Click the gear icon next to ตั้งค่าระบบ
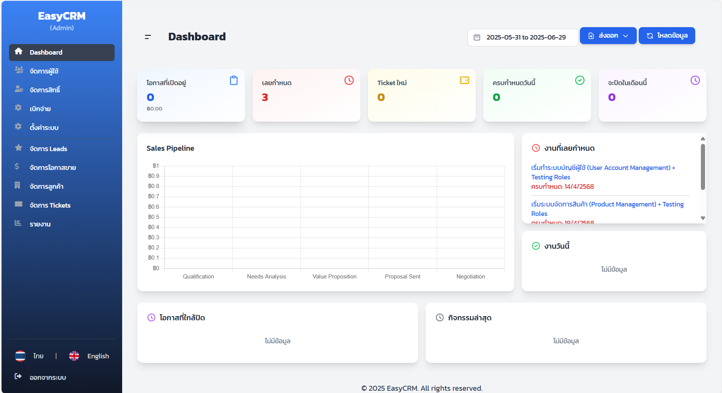Viewport: 722px width, 393px height. pos(18,126)
